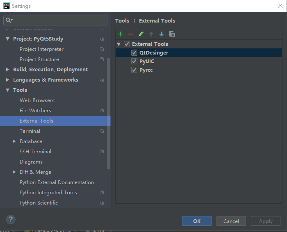This screenshot has width=287, height=232.
Task: Open the Project Structure settings page
Action: click(x=39, y=59)
